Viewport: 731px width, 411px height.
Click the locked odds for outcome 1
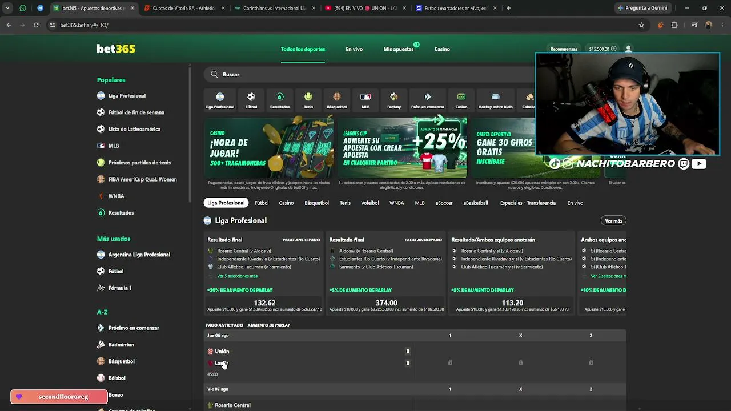click(x=450, y=362)
